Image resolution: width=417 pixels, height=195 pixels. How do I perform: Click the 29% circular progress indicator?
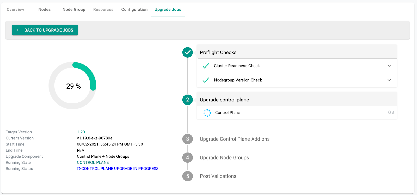tap(72, 86)
